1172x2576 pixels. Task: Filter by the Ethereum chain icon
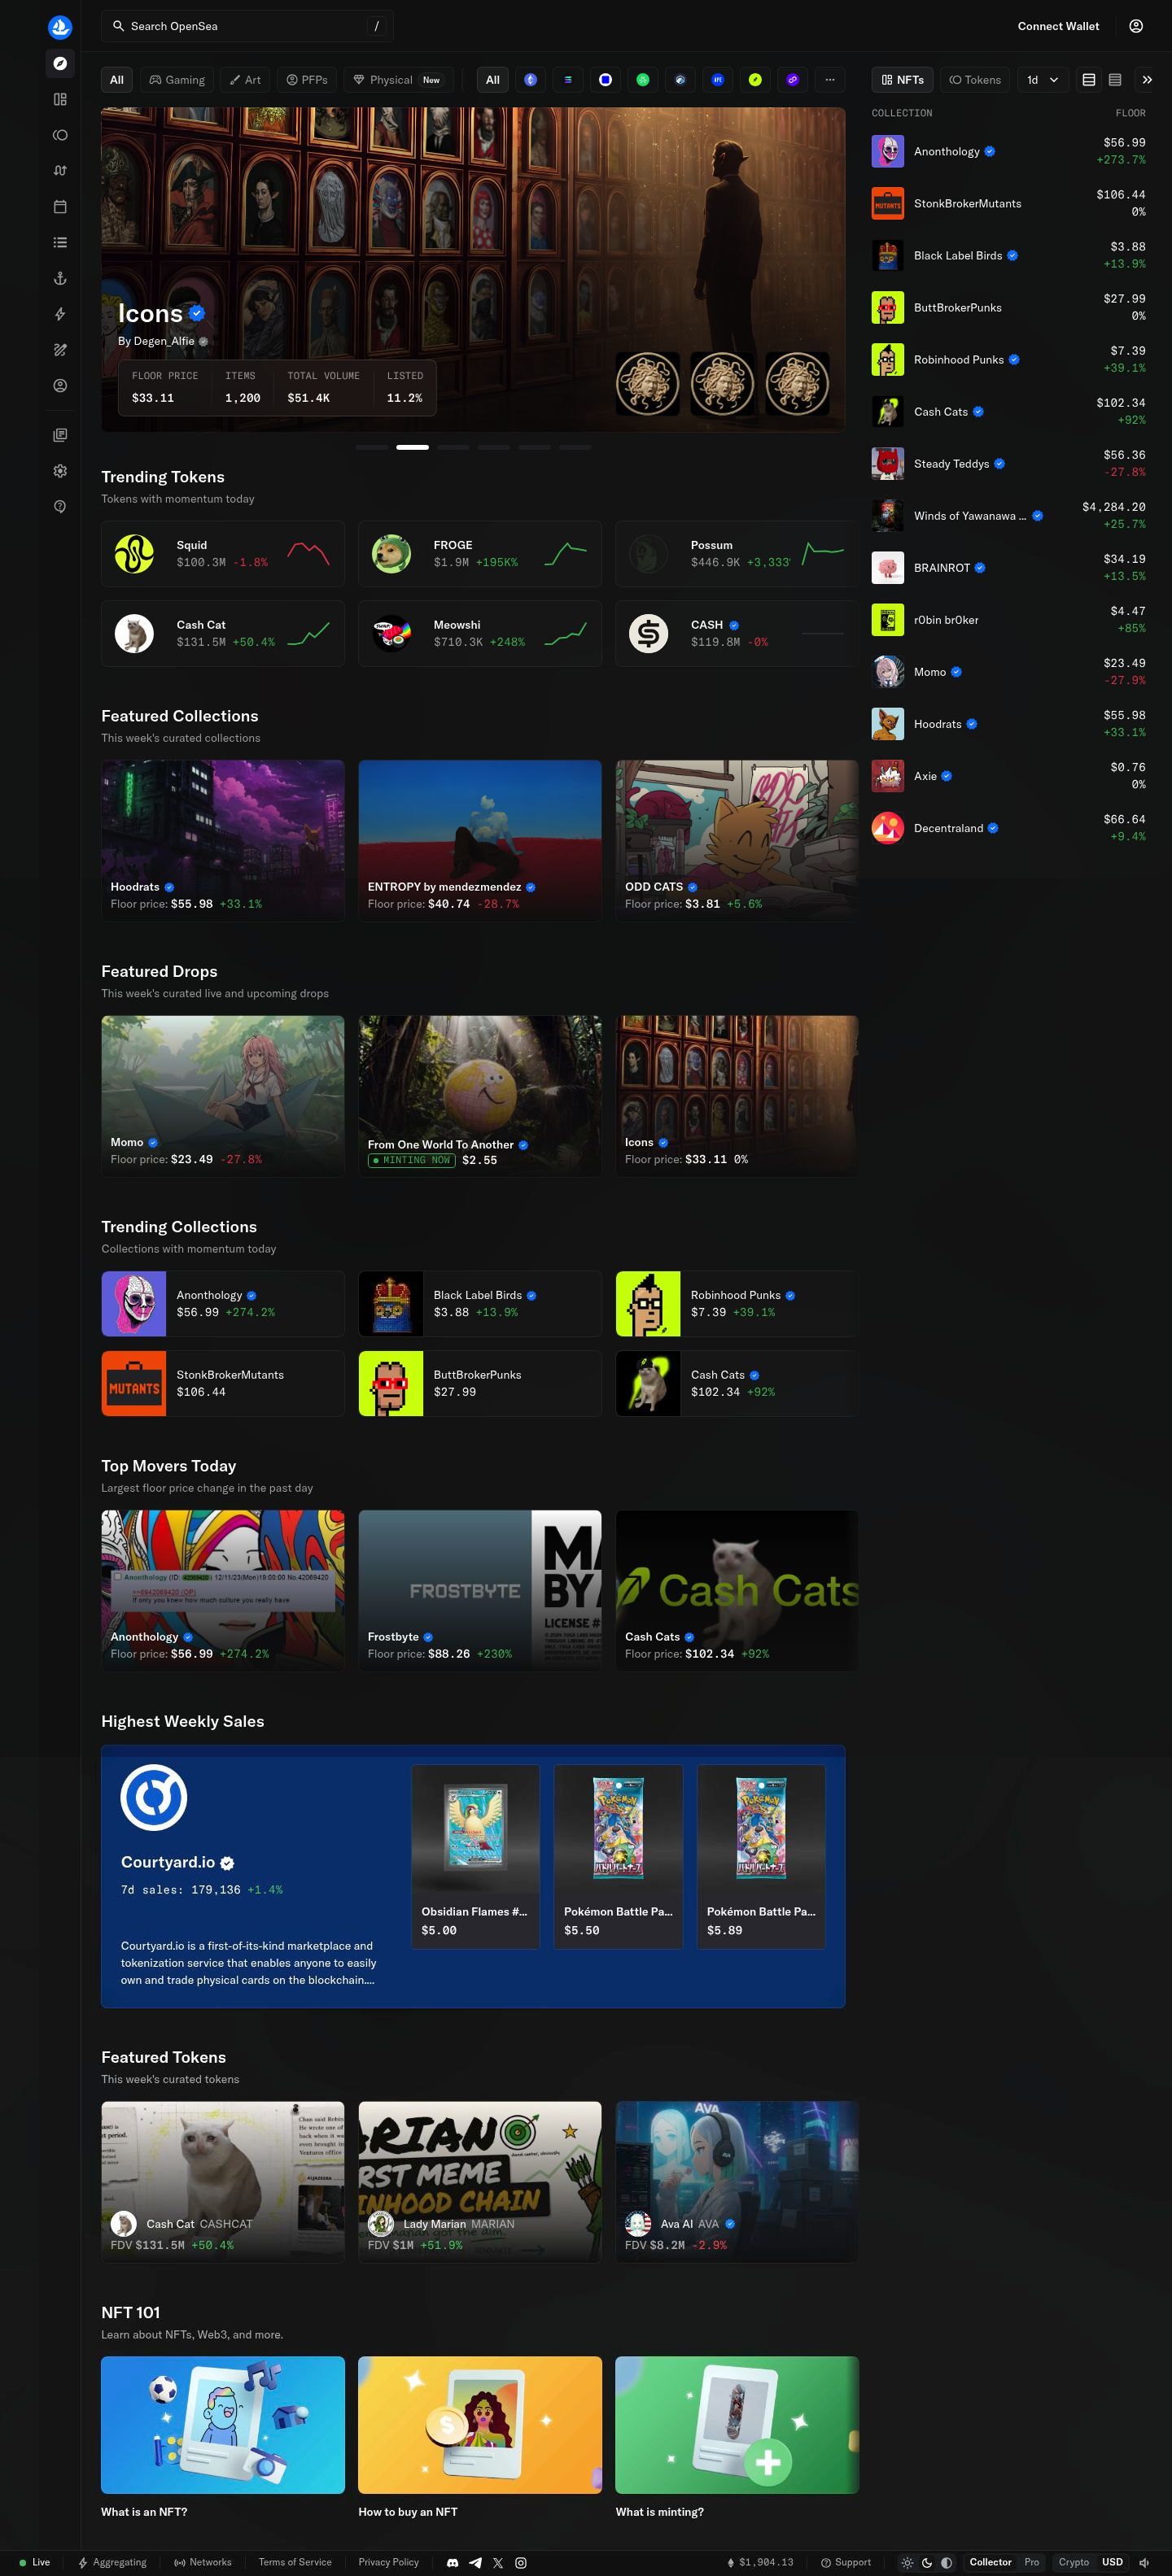pyautogui.click(x=531, y=80)
